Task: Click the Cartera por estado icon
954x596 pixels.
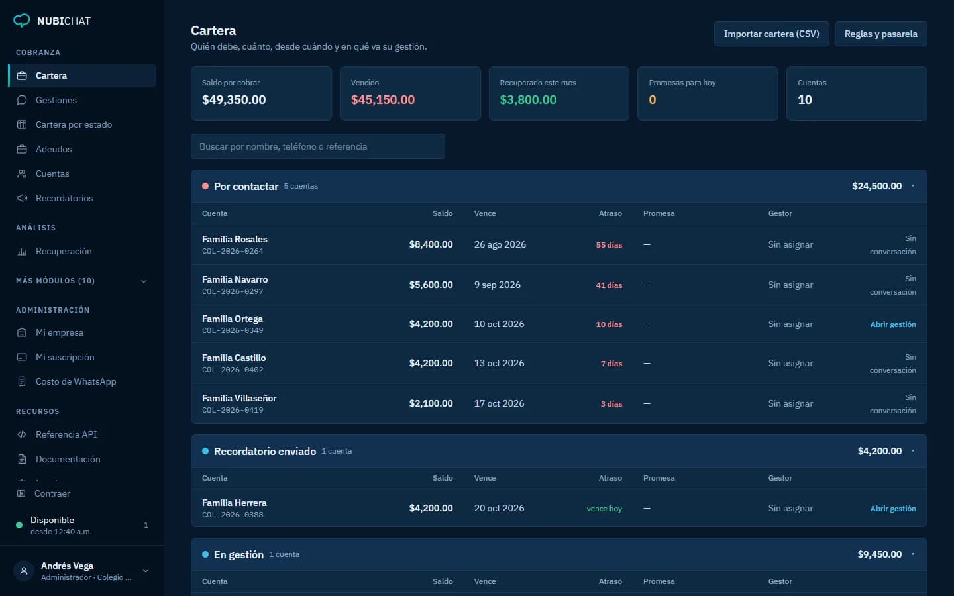Action: pyautogui.click(x=22, y=124)
